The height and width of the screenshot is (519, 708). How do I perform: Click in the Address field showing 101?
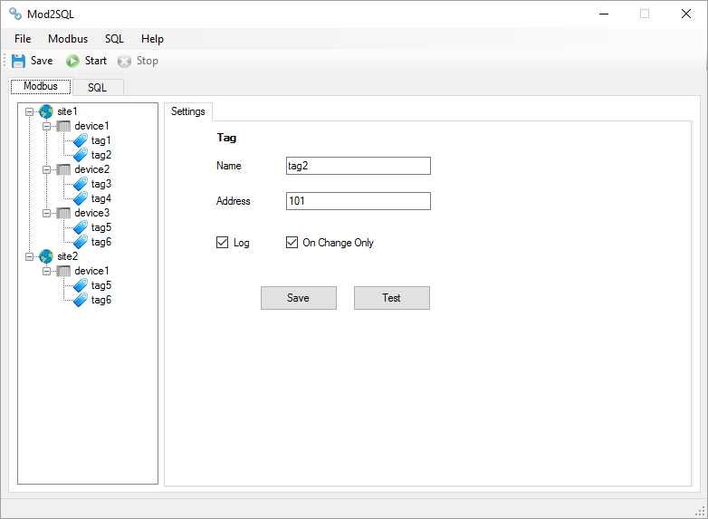[358, 201]
